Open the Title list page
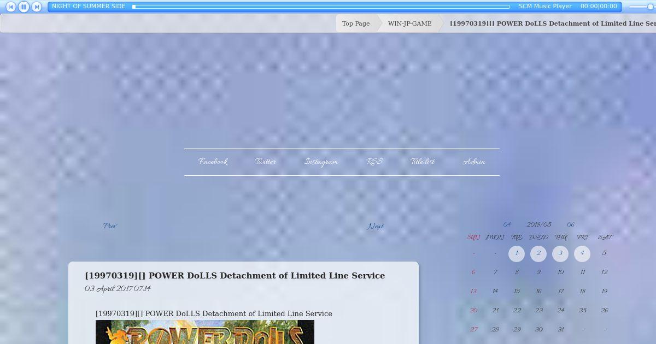 pos(423,162)
